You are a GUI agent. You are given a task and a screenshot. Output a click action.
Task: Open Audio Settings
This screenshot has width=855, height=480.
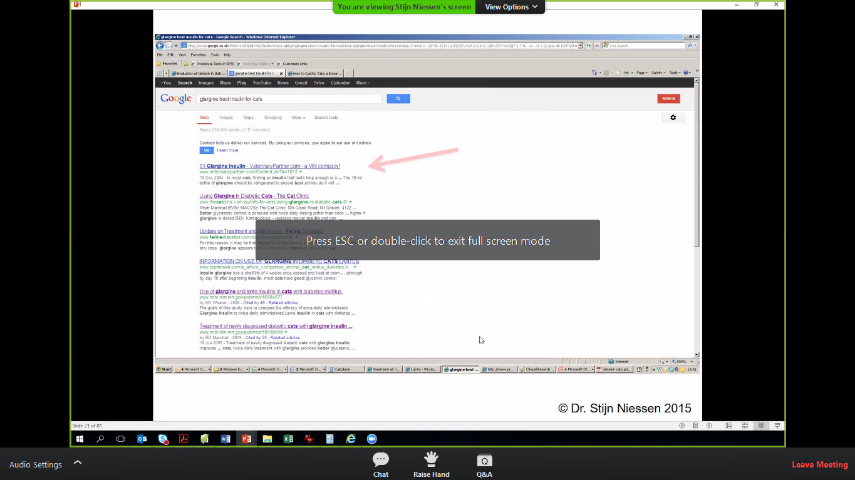tap(36, 464)
